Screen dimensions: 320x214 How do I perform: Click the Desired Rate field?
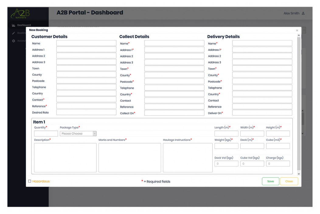(86, 112)
